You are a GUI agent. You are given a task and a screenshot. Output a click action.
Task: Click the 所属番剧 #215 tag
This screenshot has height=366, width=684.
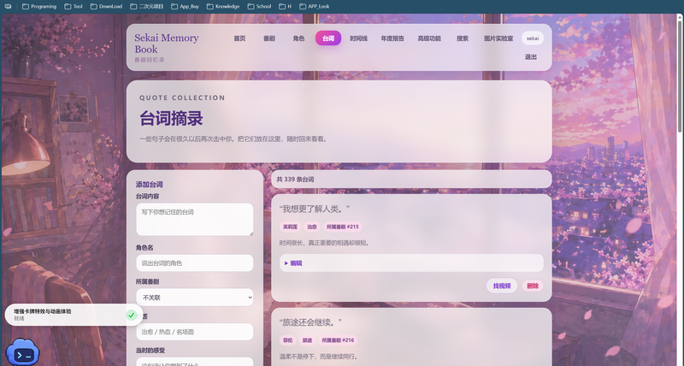click(343, 227)
